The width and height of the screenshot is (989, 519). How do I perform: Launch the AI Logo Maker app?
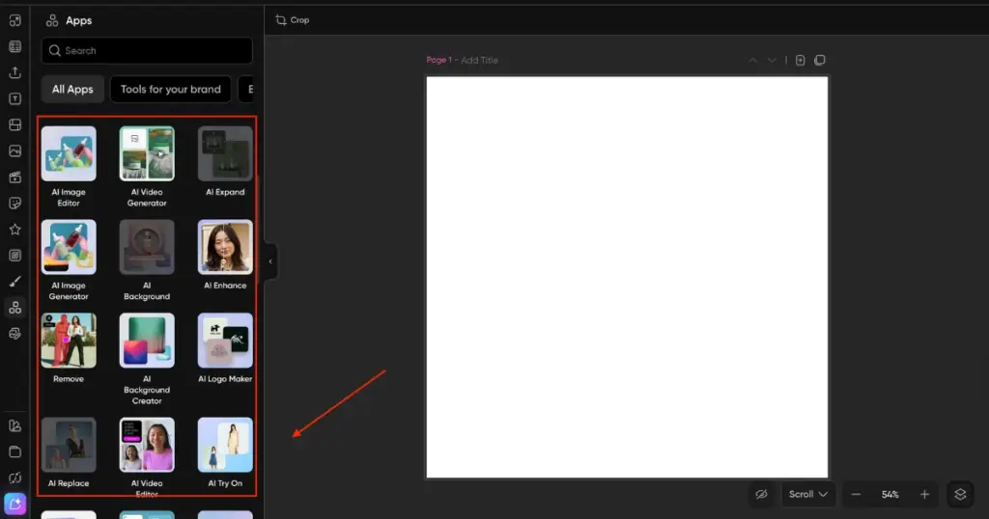click(x=225, y=341)
